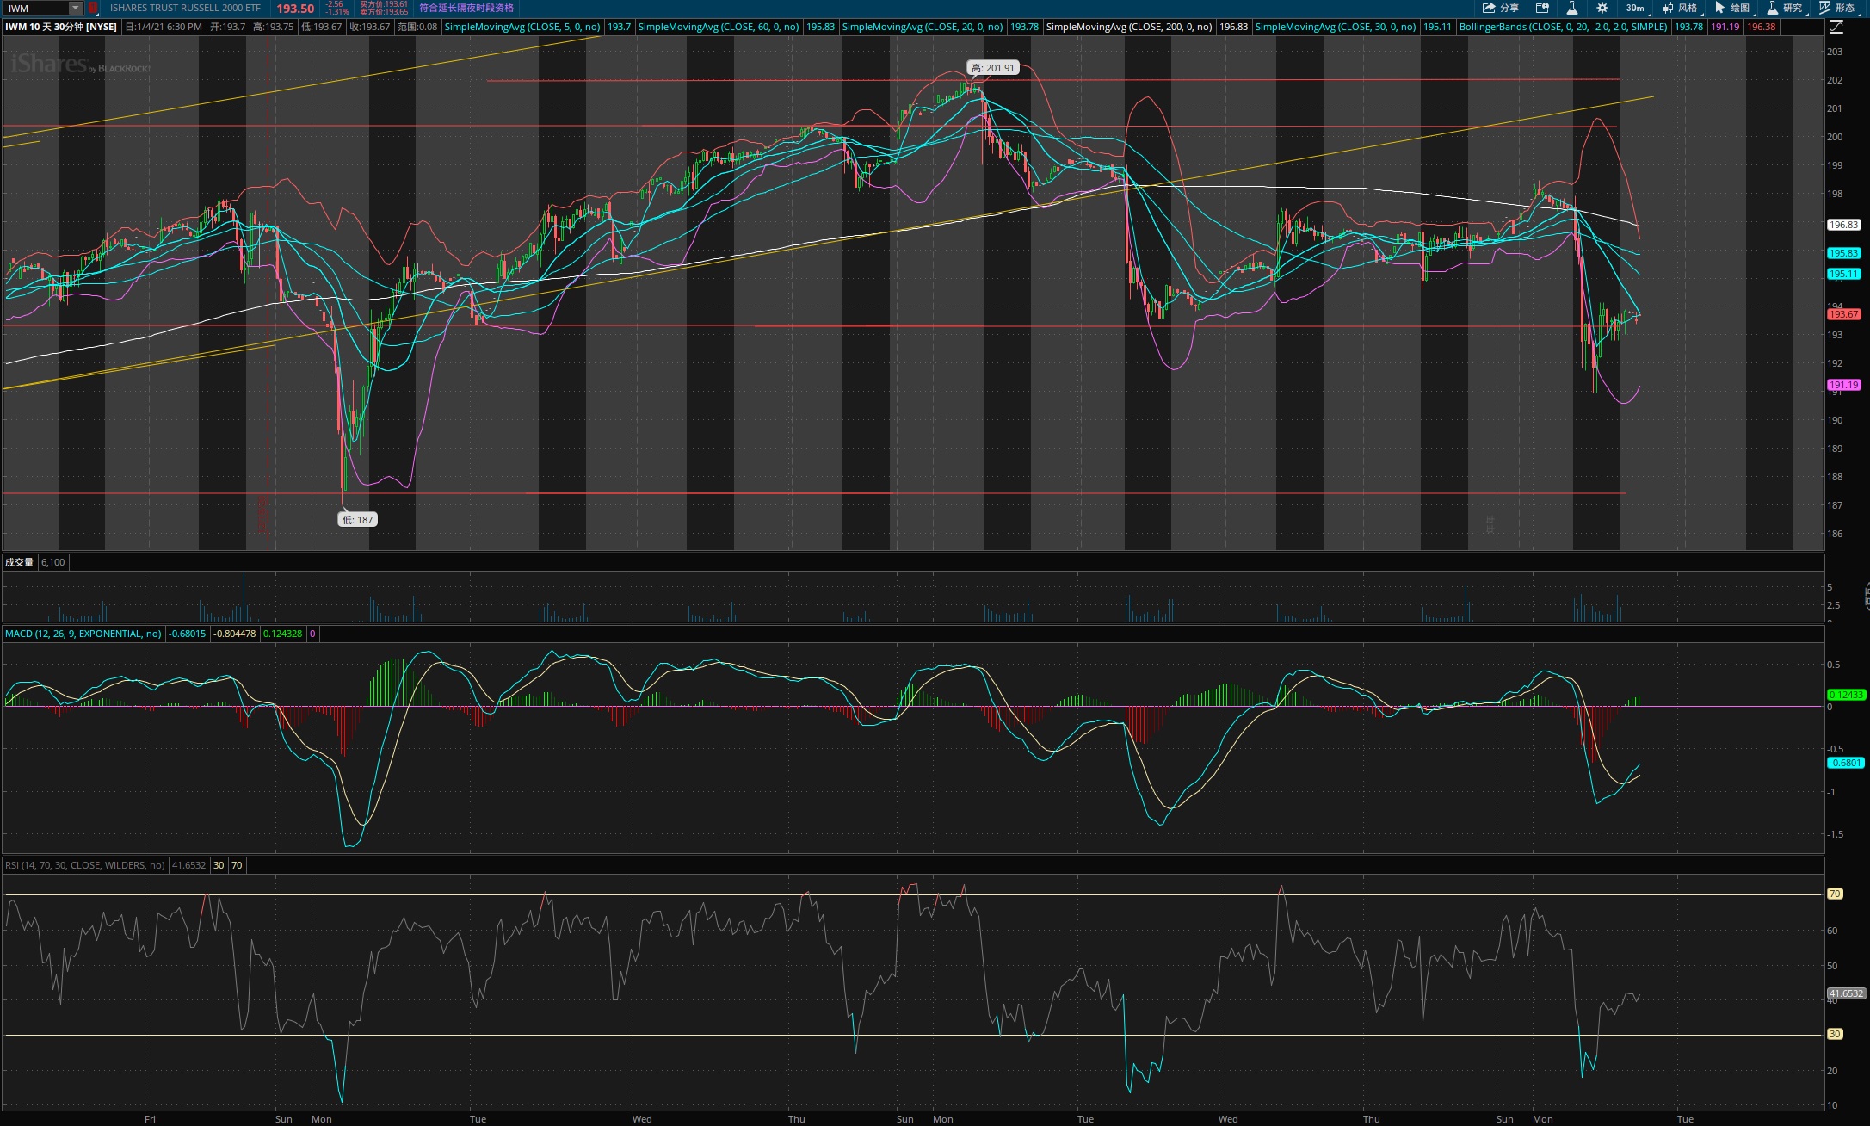Screen dimensions: 1870x1126
Task: Click the 0.12433 green MACD histogram tag
Action: tap(1845, 695)
